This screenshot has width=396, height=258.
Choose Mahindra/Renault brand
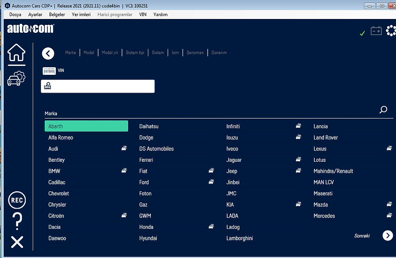click(x=333, y=171)
